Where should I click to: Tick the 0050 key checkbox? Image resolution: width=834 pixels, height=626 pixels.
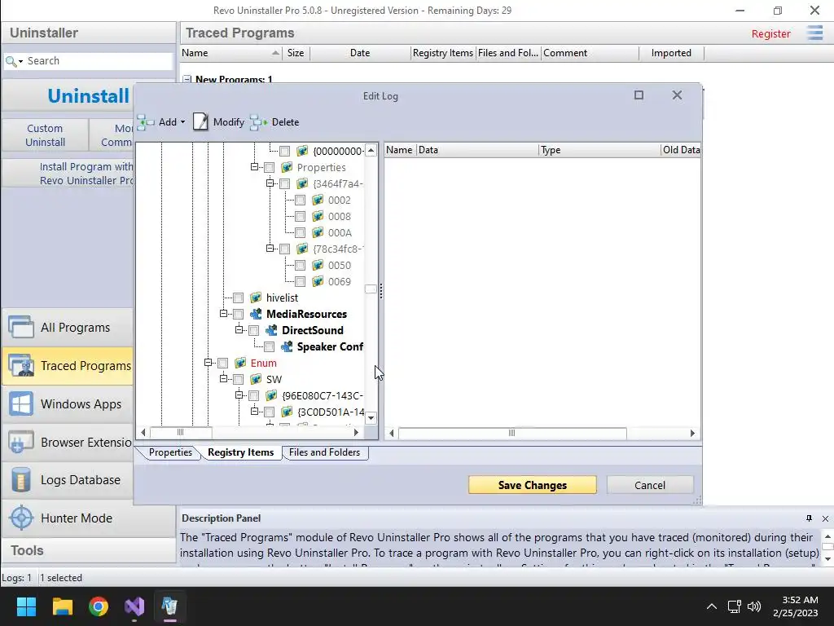[x=300, y=265]
